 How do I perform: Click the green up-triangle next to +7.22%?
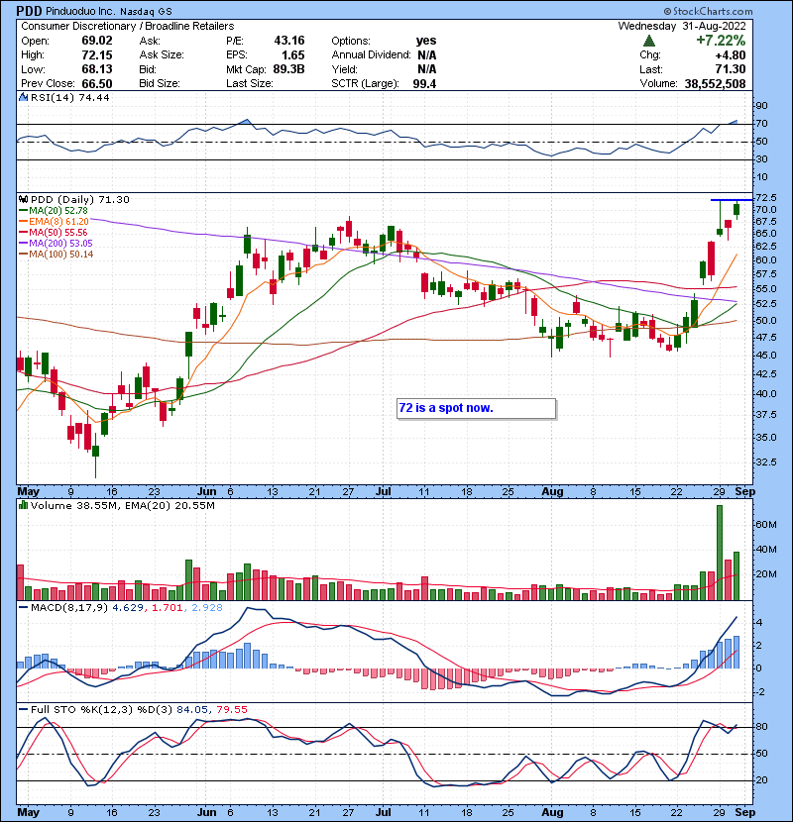pos(649,41)
